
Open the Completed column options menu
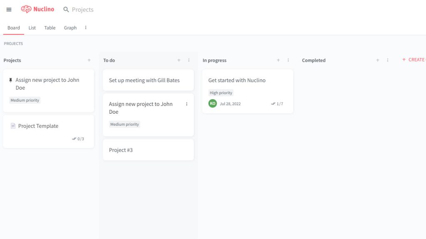click(388, 60)
